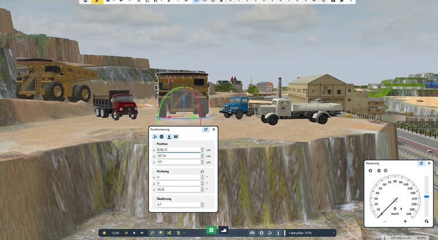The image size is (438, 240).
Task: Increase speed with the plus button
Action: coord(405,221)
